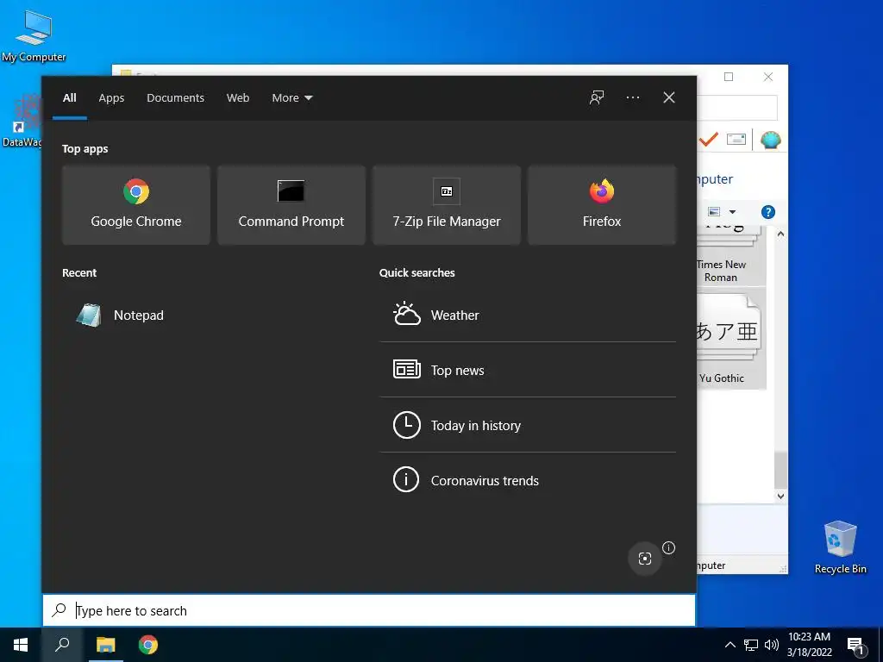The width and height of the screenshot is (883, 662).
Task: Focus the Type here to search box
Action: (369, 610)
